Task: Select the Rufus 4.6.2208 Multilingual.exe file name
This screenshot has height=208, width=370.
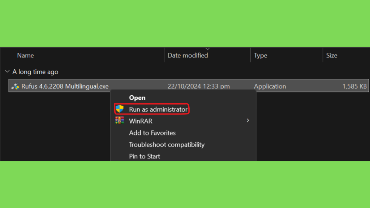Action: [65, 86]
